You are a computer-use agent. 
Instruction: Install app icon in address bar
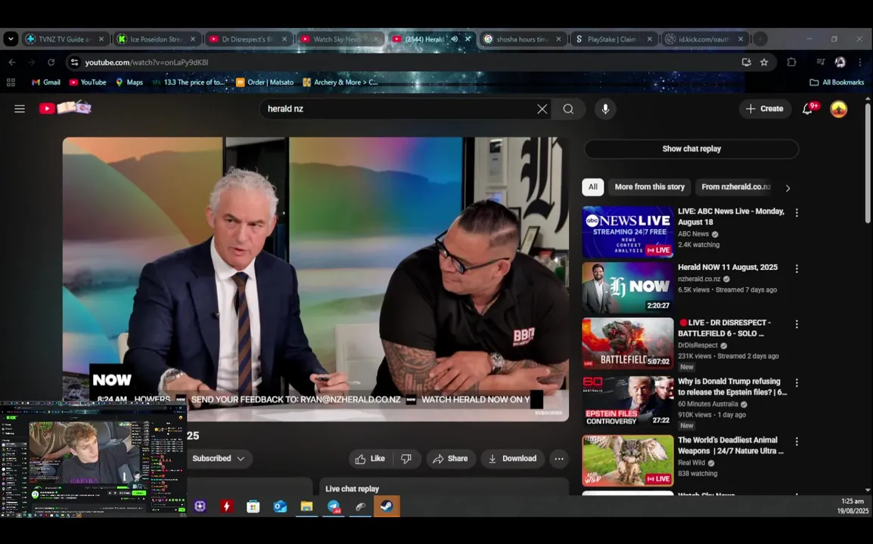(x=746, y=62)
